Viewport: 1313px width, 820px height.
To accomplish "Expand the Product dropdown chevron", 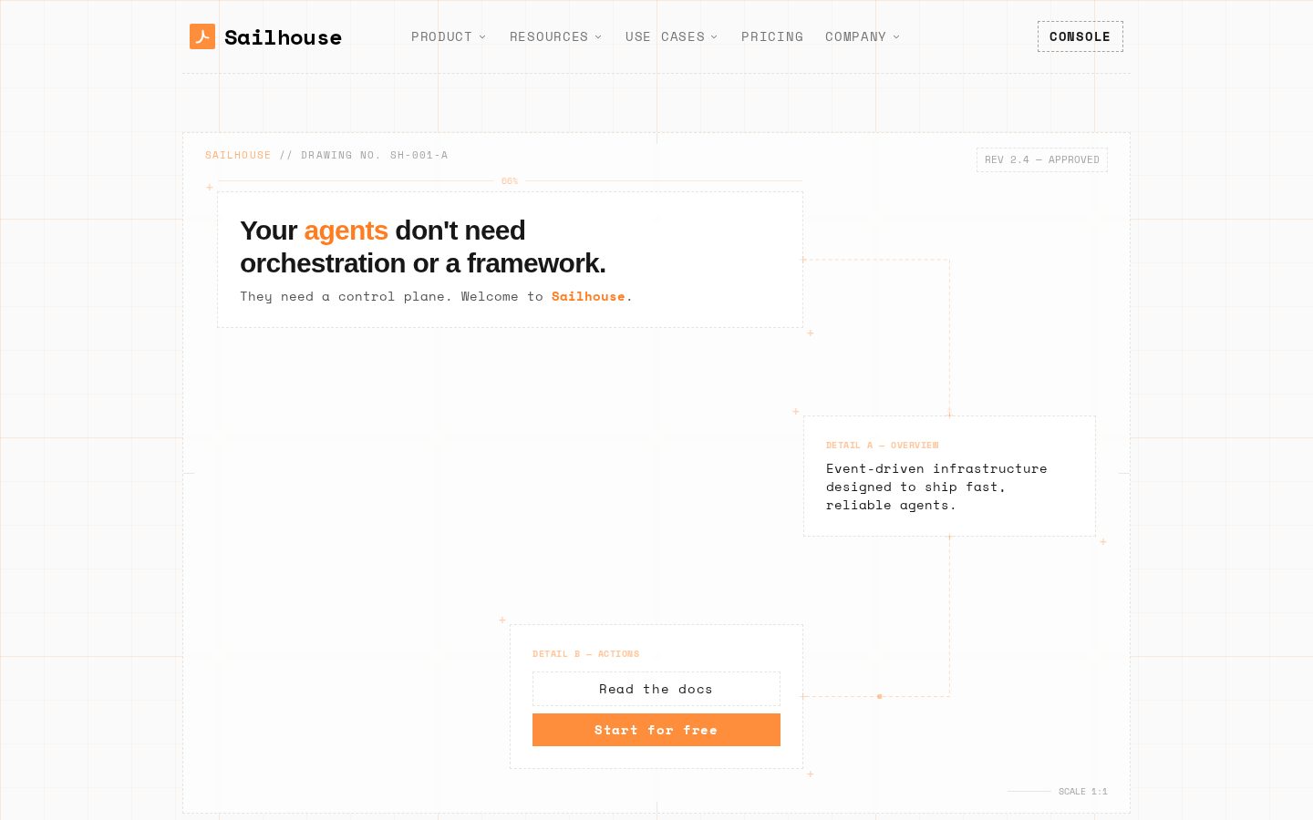I will pyautogui.click(x=482, y=37).
